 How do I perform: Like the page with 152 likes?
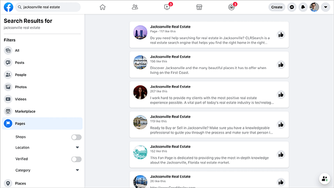(281, 155)
